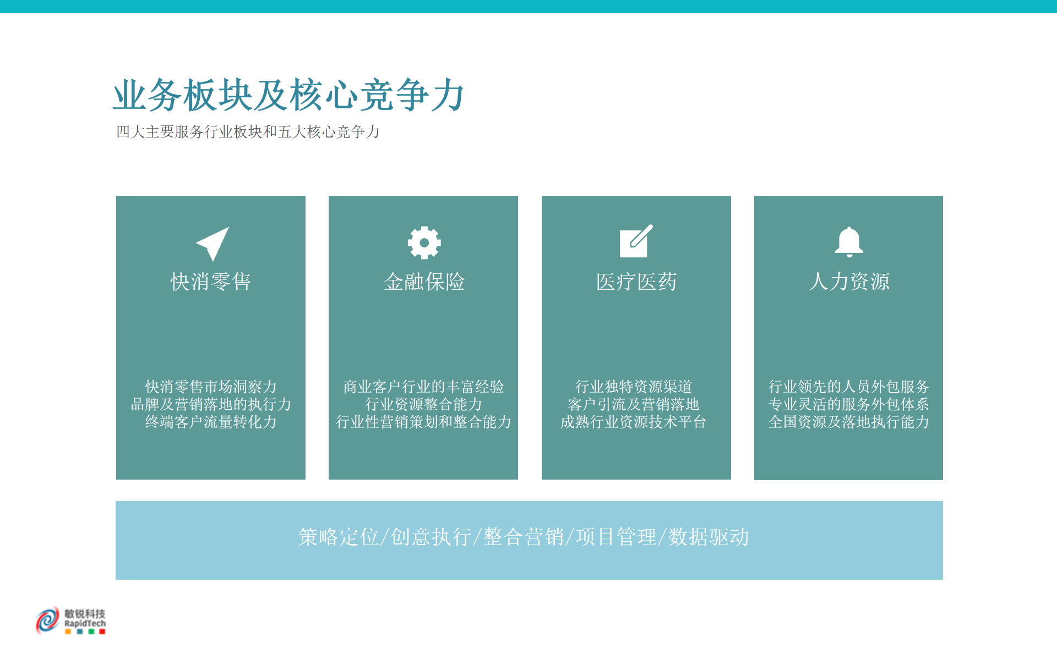Click the 敏锐科技 RapidTech logo text
1057x660 pixels.
(x=85, y=618)
